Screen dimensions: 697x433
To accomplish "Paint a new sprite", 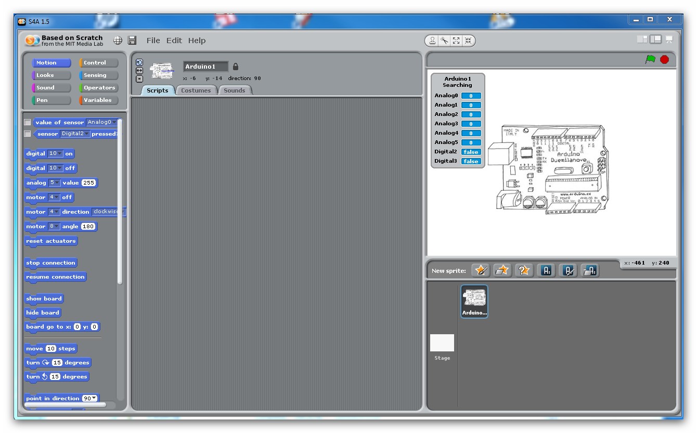I will tap(481, 270).
